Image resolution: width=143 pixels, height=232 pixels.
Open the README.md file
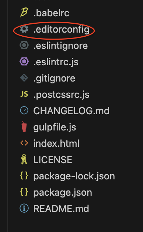(x=61, y=209)
